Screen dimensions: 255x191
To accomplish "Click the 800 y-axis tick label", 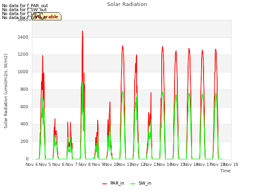I will point(24,89).
